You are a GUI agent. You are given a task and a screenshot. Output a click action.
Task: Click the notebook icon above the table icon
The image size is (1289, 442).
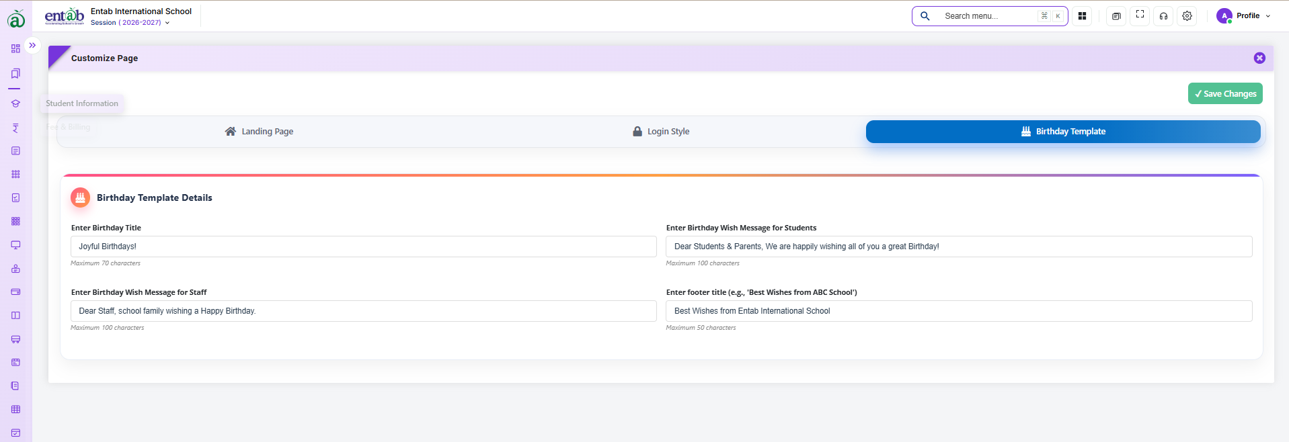[15, 386]
